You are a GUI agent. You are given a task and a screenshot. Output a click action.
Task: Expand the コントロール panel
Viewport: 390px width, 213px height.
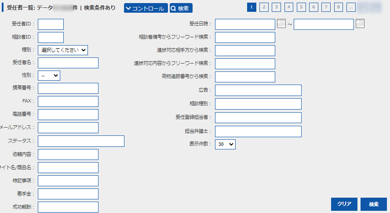click(x=146, y=8)
